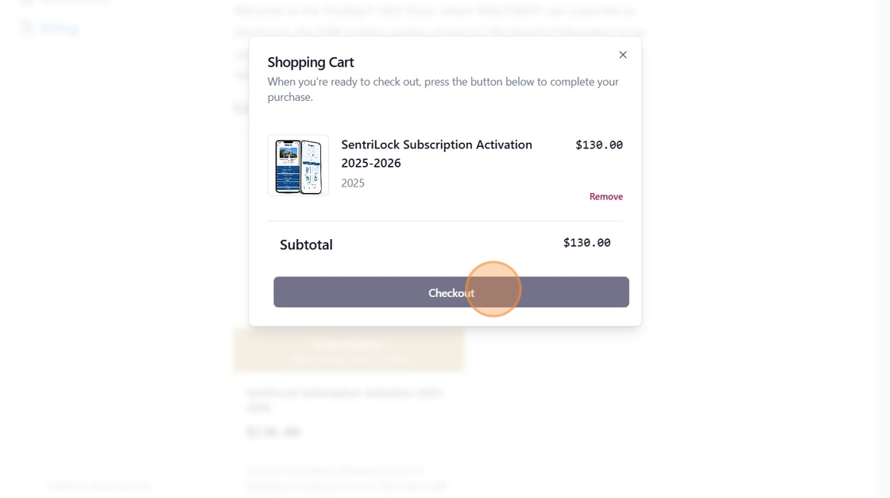Select the SentriLock Subscription Activation item title

pyautogui.click(x=436, y=154)
